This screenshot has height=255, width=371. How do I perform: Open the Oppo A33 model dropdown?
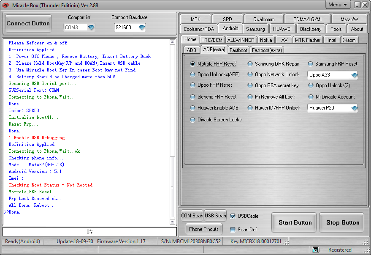coord(354,75)
